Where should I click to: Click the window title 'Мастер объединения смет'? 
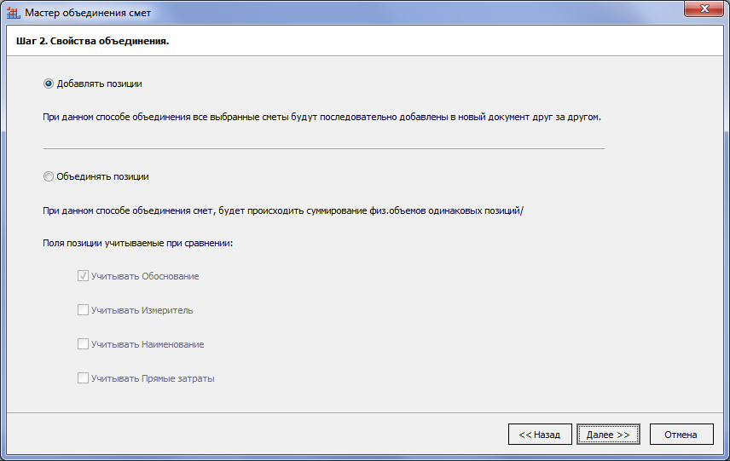[88, 13]
